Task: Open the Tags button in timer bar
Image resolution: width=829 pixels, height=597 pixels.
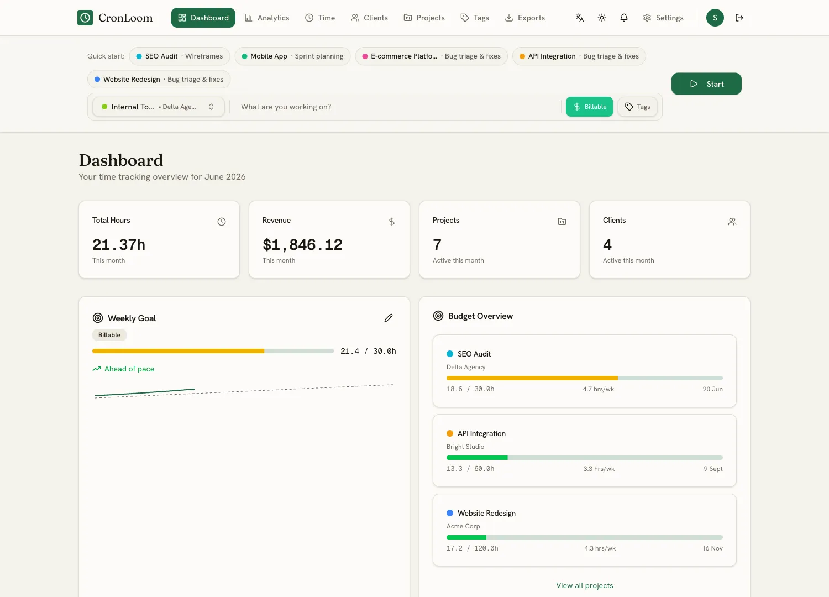Action: click(x=637, y=107)
